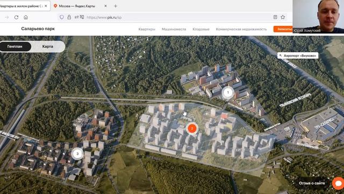Screen dimensions: 344x194
Task: Click the forward navigation arrow
Action: pyautogui.click(x=7, y=17)
